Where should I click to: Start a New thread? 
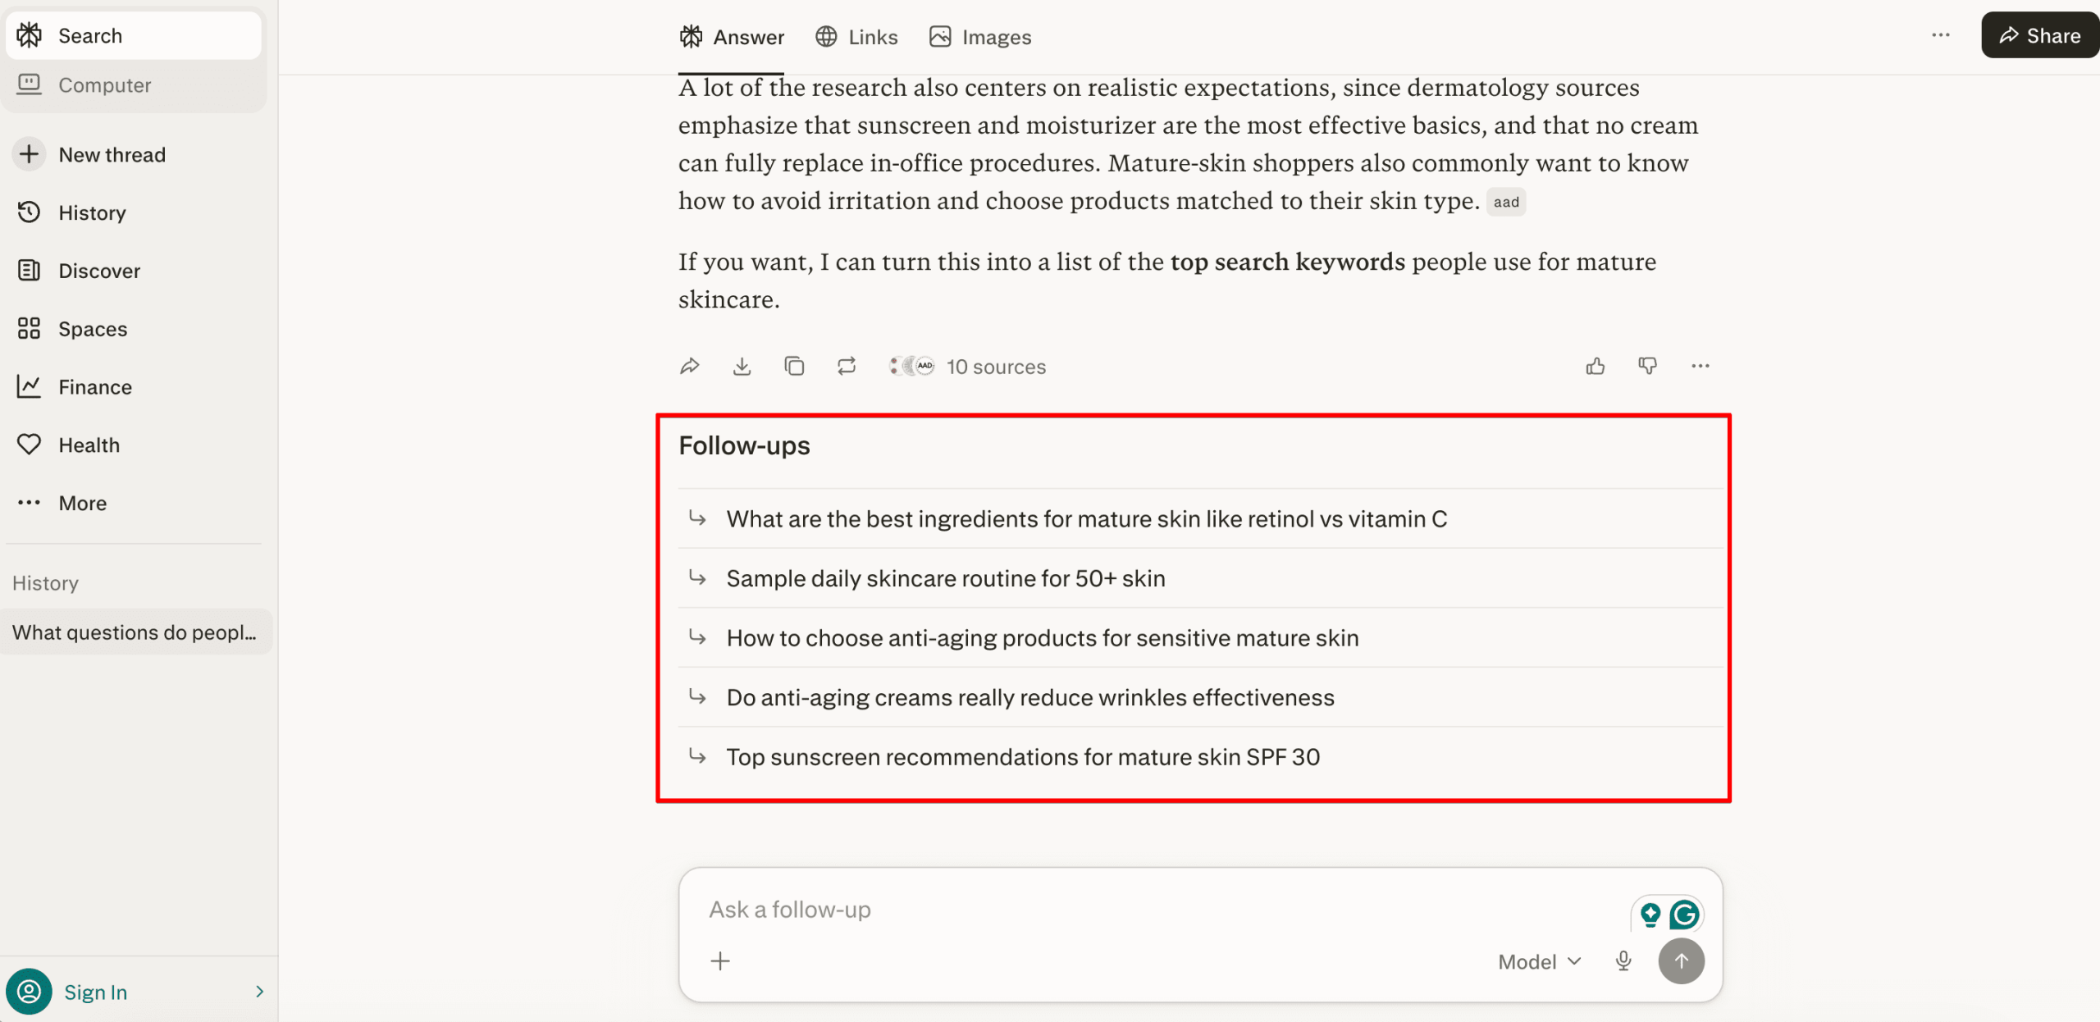tap(112, 154)
